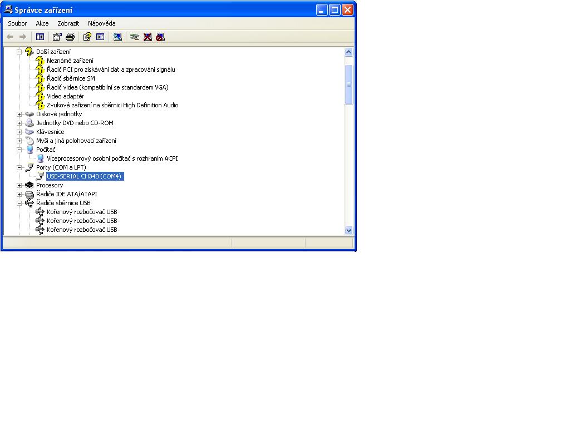The height and width of the screenshot is (427, 570).
Task: Scan for hardware changes toolbar icon
Action: (x=117, y=37)
